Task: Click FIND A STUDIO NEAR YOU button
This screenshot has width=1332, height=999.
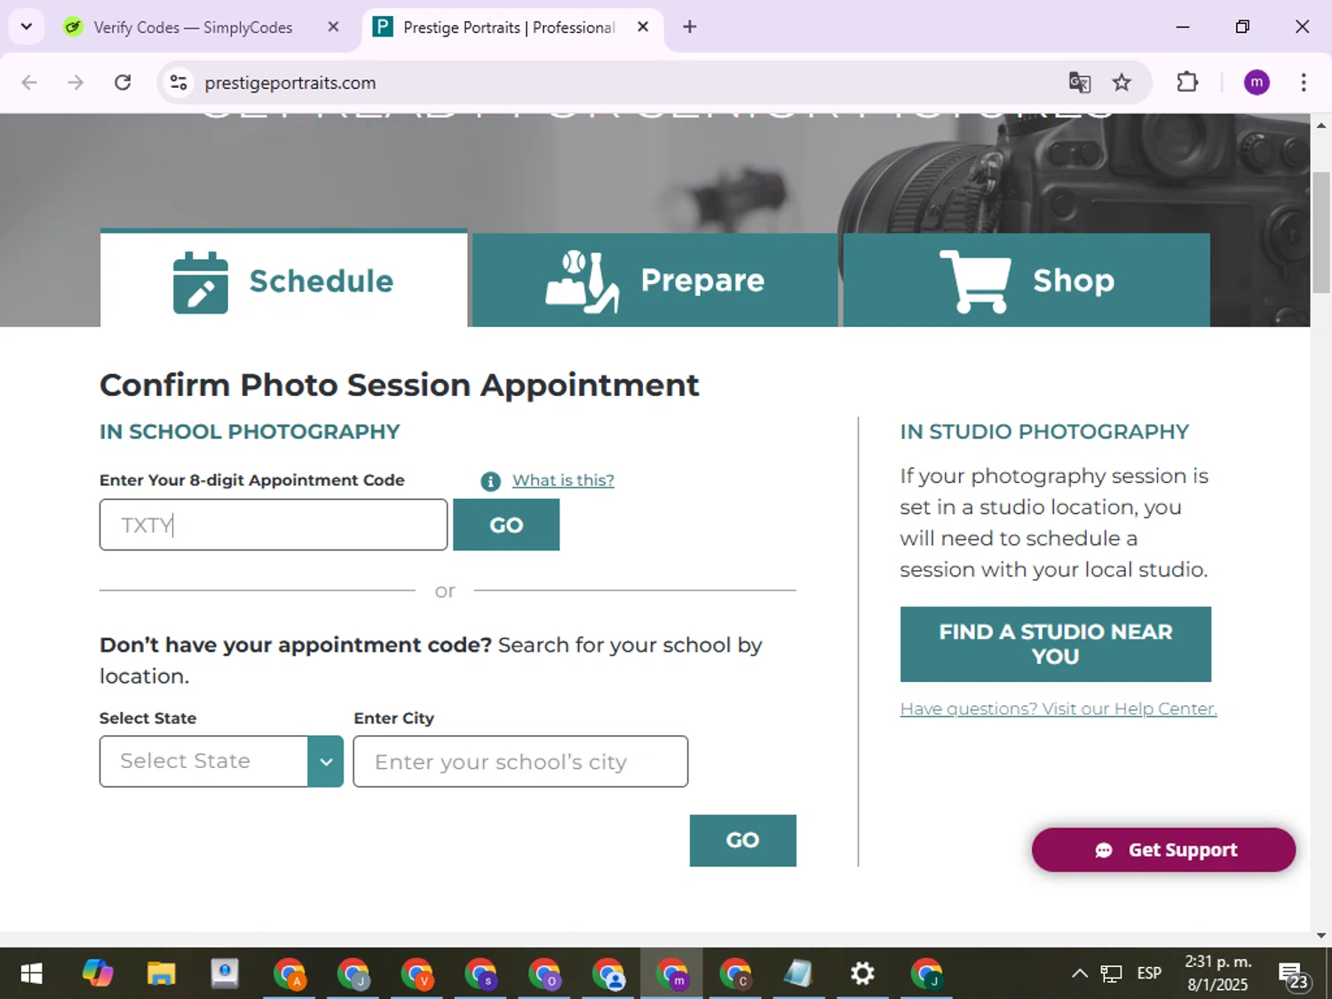Action: [x=1055, y=644]
